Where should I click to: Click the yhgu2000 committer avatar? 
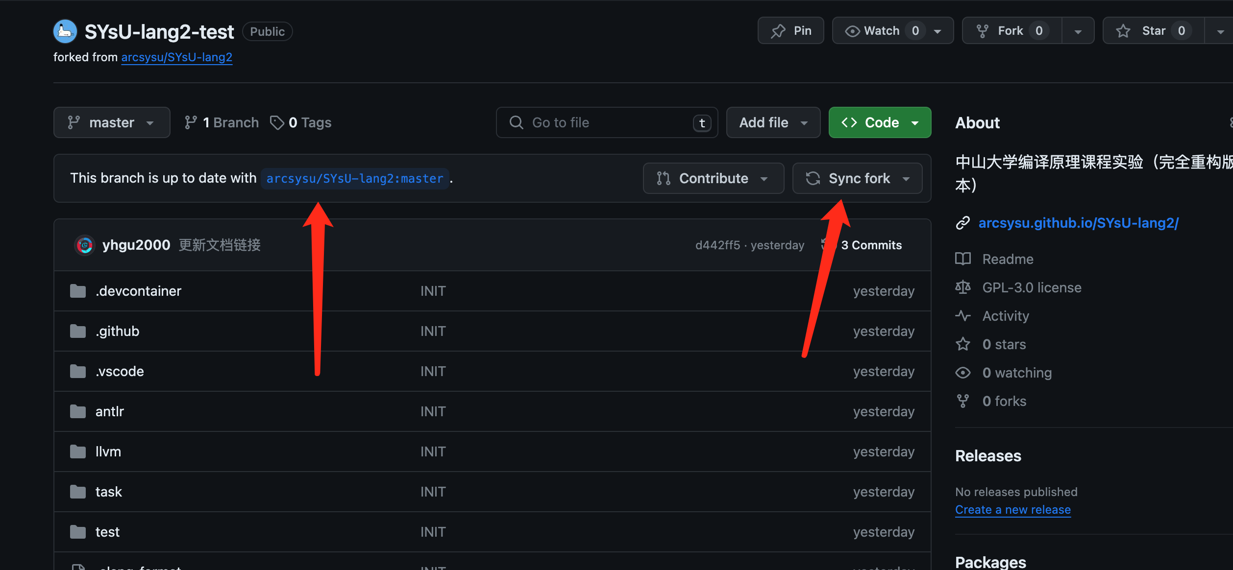point(85,245)
